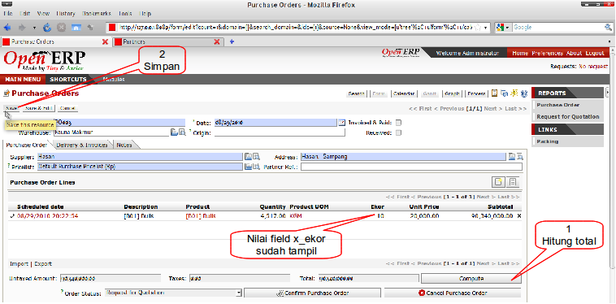Open Pricelist record folder icon
This screenshot has height=304, width=616.
tap(249, 167)
